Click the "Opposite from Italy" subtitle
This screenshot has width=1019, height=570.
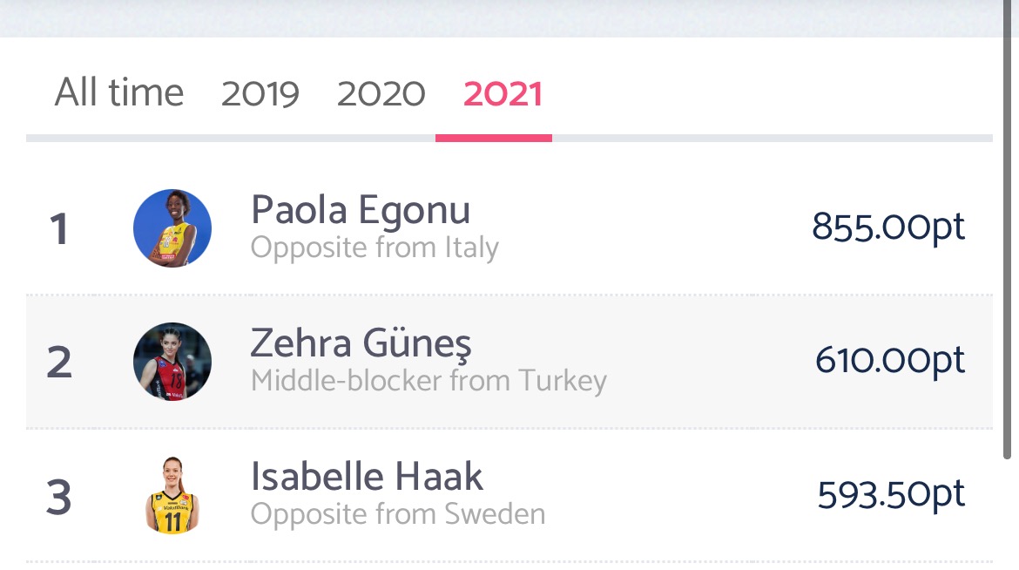point(375,248)
